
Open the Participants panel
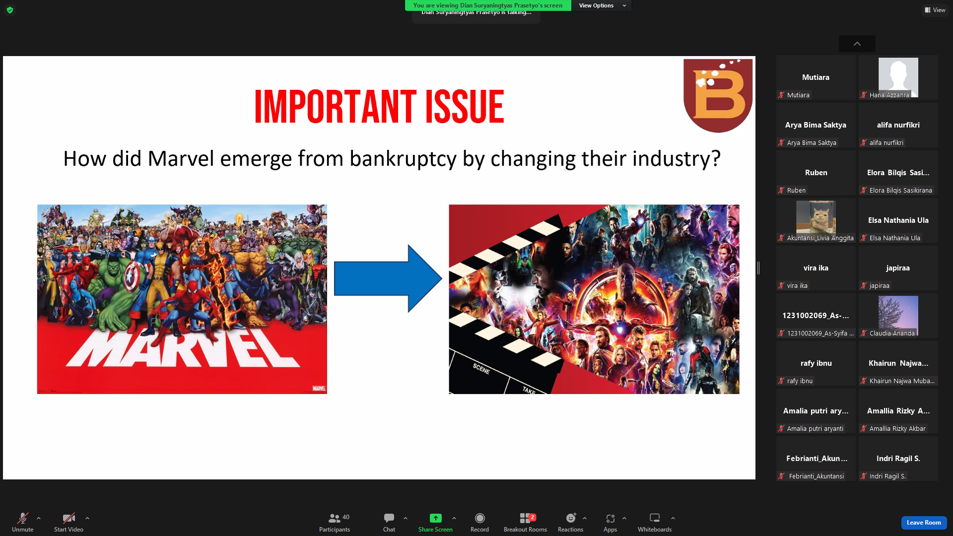(335, 522)
